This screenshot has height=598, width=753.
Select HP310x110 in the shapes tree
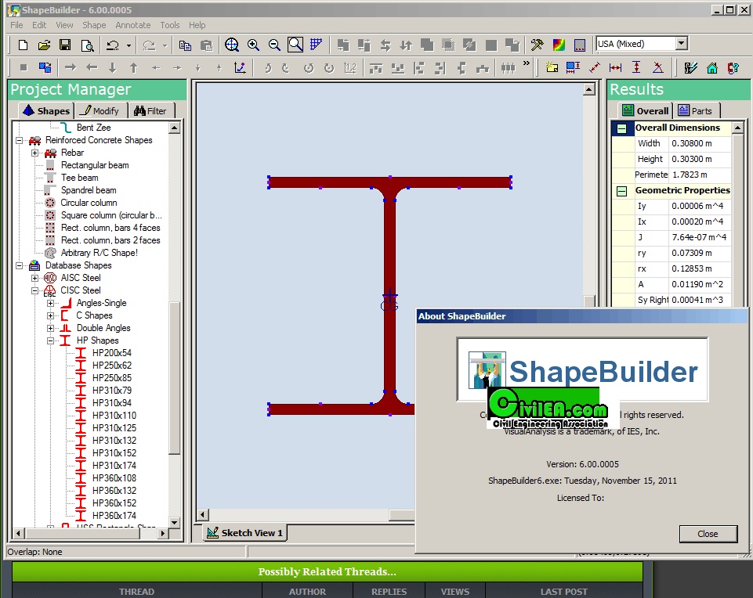click(114, 416)
